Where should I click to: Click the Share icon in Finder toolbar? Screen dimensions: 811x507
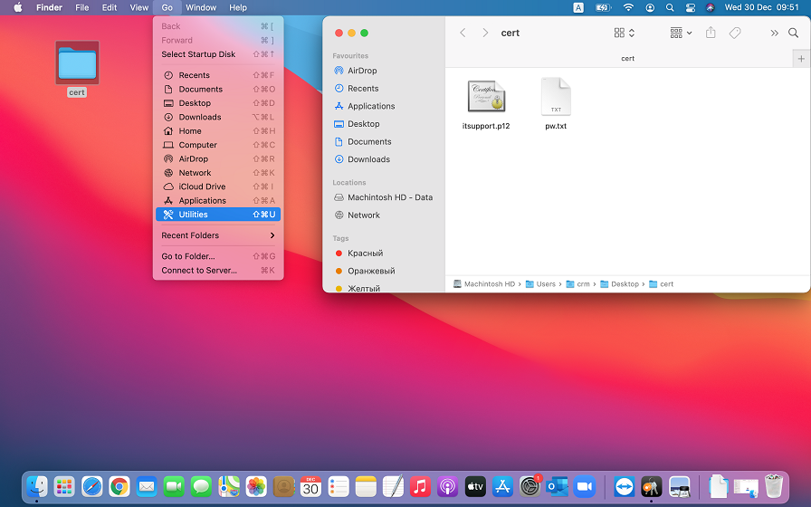711,33
